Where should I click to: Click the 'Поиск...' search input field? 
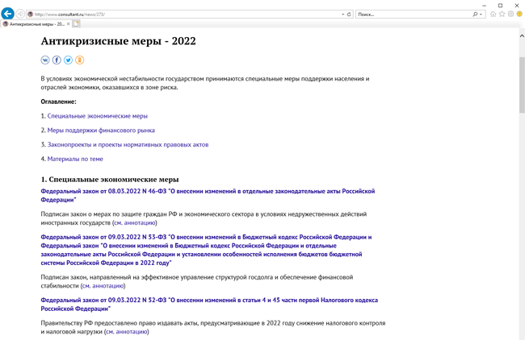[412, 14]
